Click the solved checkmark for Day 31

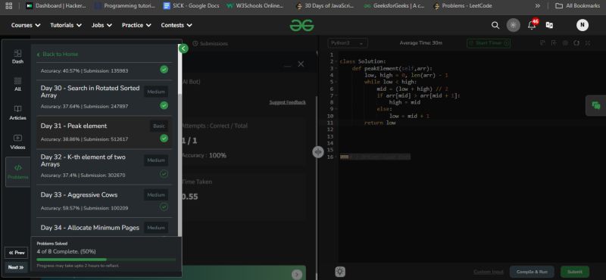pos(164,138)
